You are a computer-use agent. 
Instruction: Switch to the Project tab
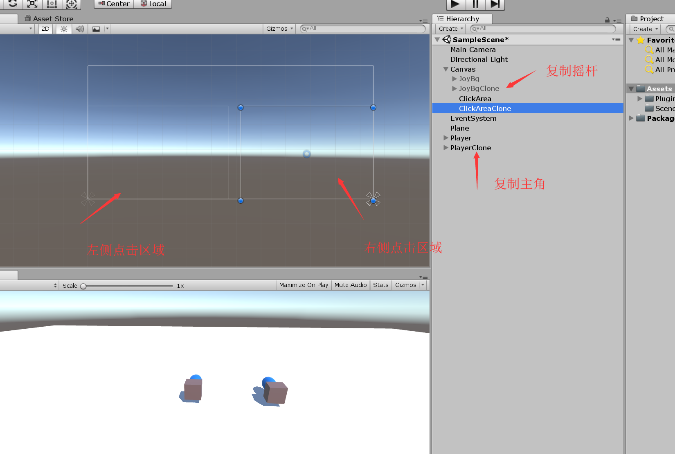click(x=649, y=18)
